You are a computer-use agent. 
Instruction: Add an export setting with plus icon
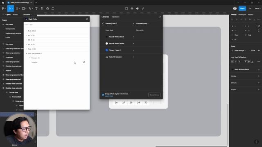[x=259, y=89]
